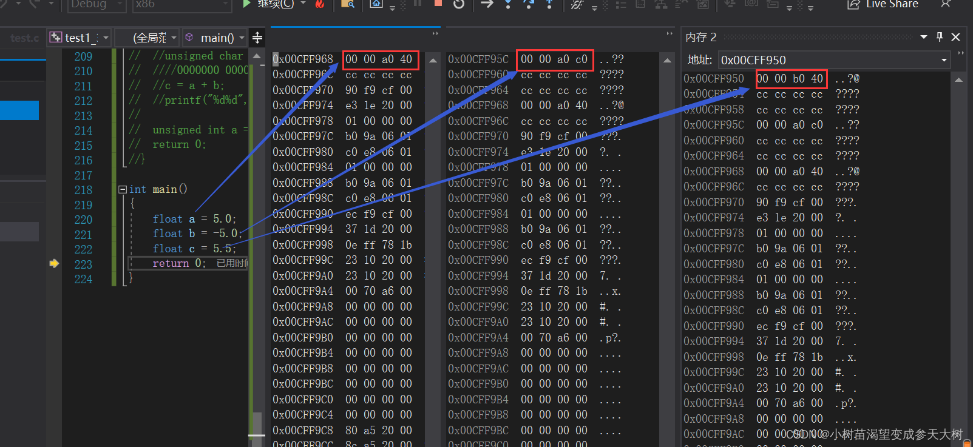Click bytes '00 00 a0 c0' in middle memory window
This screenshot has height=447, width=973.
coord(554,59)
